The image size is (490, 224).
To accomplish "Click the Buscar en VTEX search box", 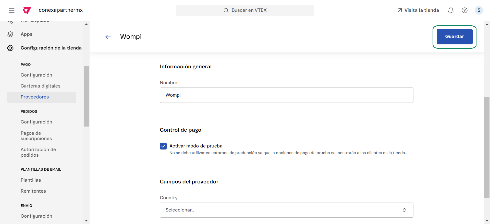I will (245, 10).
